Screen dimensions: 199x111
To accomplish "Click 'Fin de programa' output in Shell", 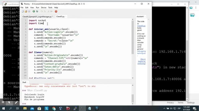I will tap(34, 99).
